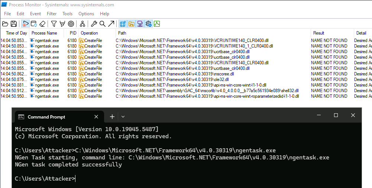This screenshot has height=188, width=372.
Task: Close the Command Prompt tab
Action: 96,117
